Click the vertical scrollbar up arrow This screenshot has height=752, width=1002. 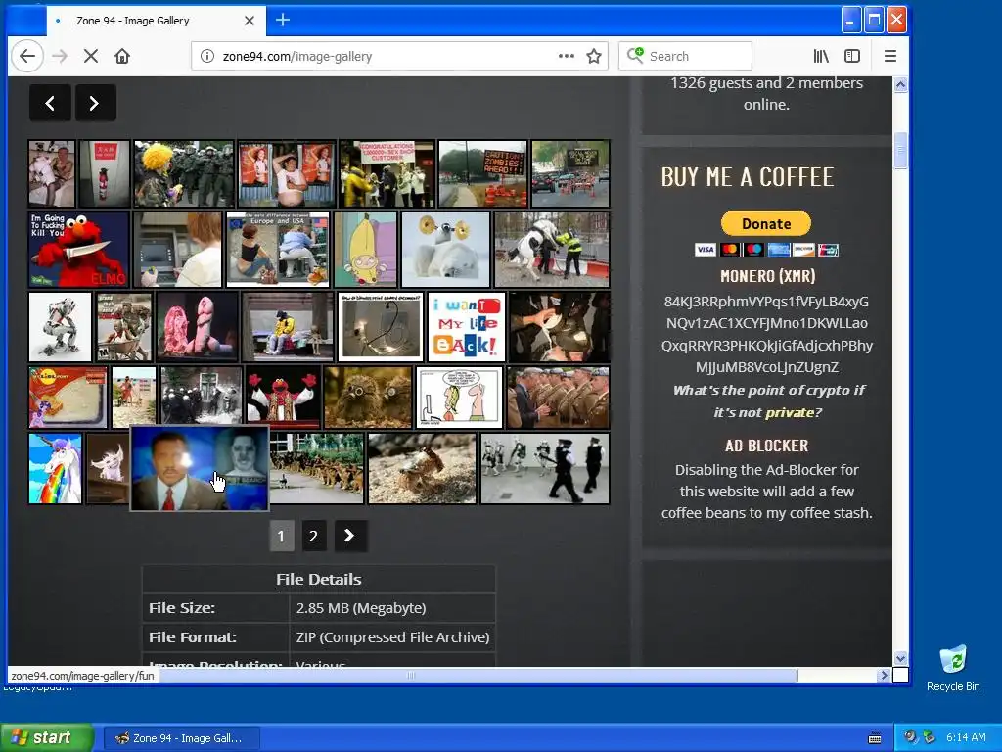tap(900, 84)
